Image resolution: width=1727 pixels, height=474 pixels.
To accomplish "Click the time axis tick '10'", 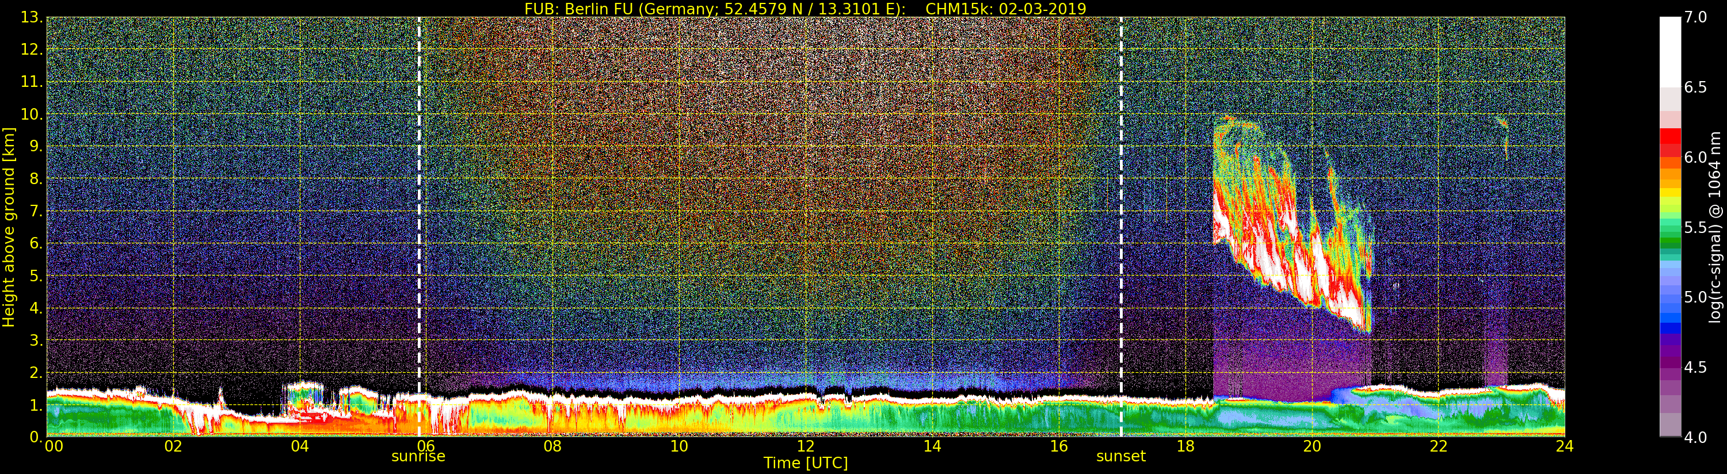I will tap(679, 446).
